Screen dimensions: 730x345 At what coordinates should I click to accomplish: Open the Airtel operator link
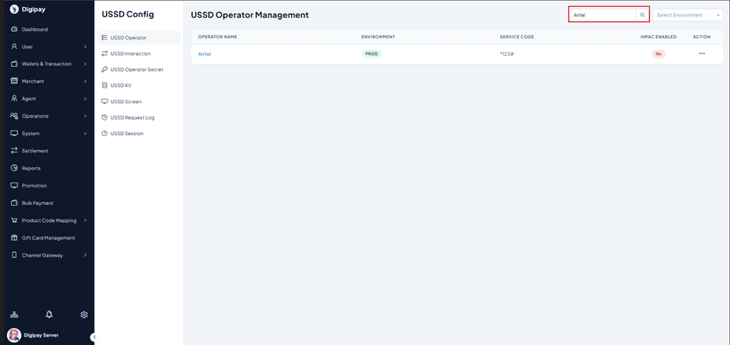pos(204,54)
